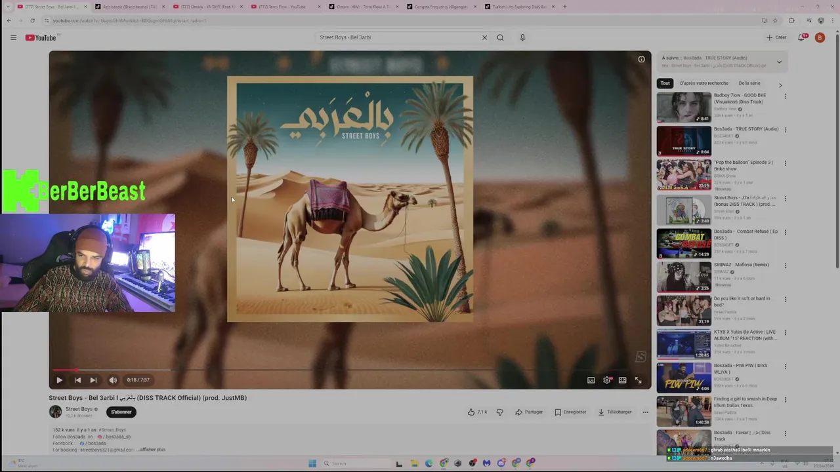Open the YouTube hamburger guide menu
The width and height of the screenshot is (840, 472).
(x=13, y=37)
